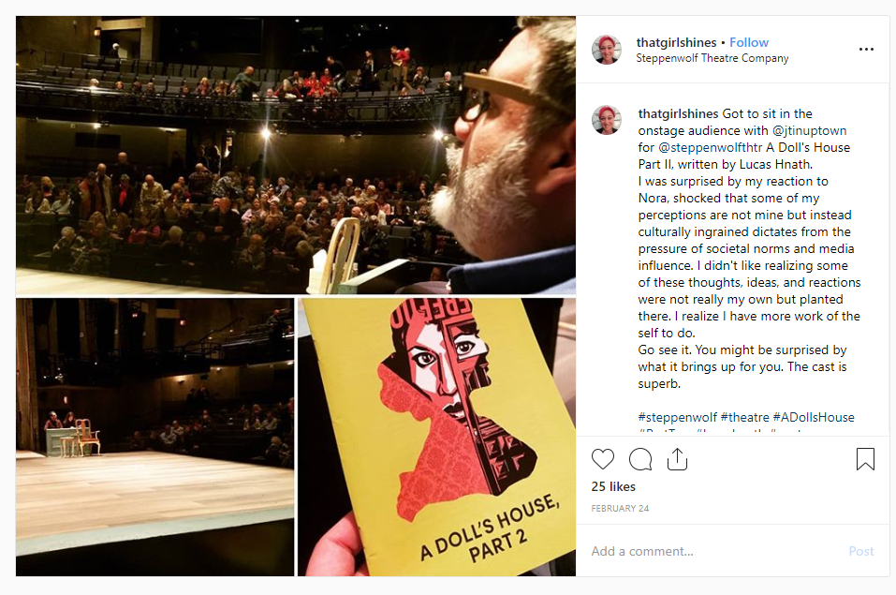Open the #steppenwolf hashtag
896x595 pixels.
(677, 417)
